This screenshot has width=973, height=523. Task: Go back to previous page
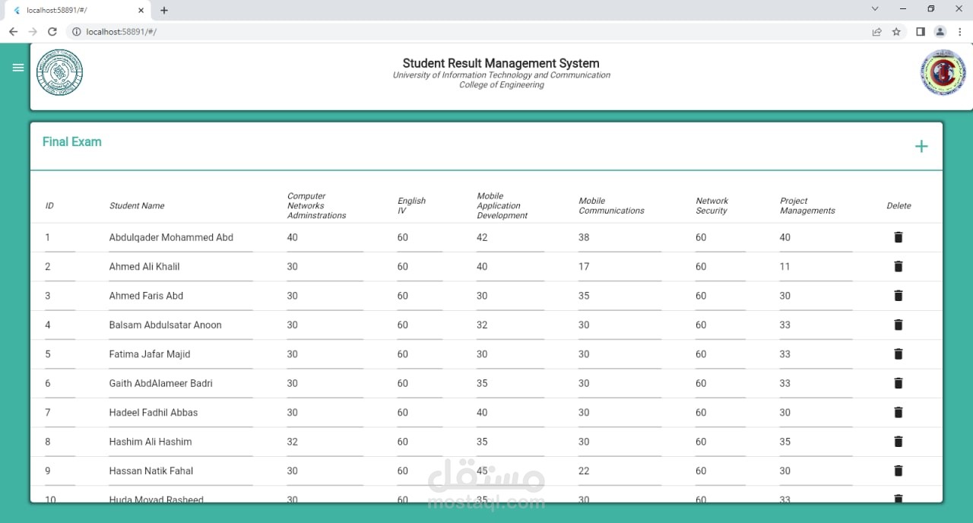13,32
